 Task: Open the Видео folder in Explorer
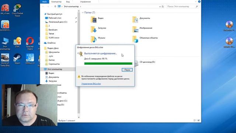[x=97, y=20]
